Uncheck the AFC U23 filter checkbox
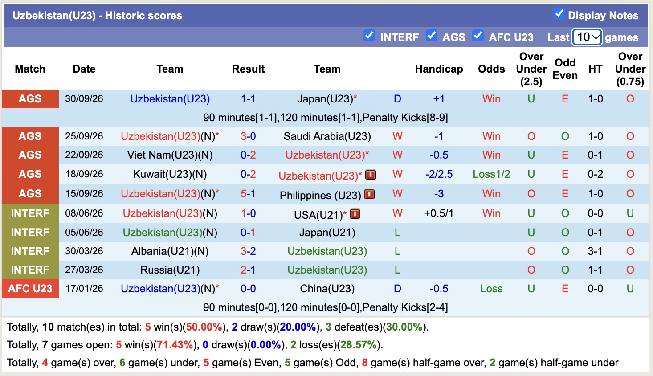The width and height of the screenshot is (653, 376). pos(478,35)
